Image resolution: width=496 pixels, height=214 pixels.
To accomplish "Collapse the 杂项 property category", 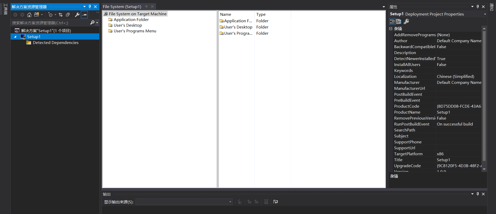I will [391, 29].
